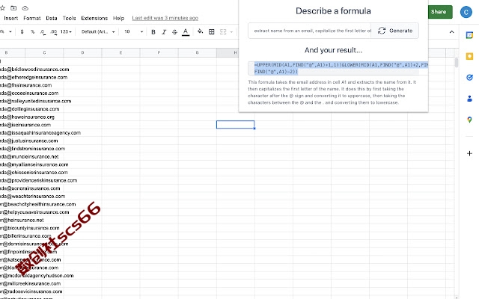Image resolution: width=479 pixels, height=299 pixels.
Task: Click cell with bridlewoodinsurance.com email
Action: click(34, 70)
